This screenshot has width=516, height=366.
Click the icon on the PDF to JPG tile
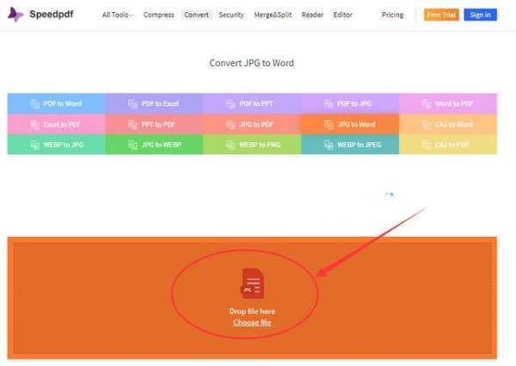coord(329,103)
